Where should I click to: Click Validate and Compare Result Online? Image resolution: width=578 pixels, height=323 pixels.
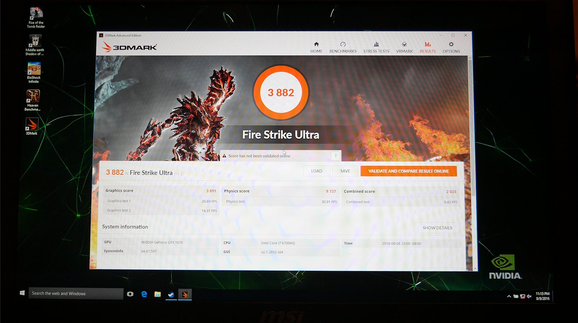tap(409, 171)
